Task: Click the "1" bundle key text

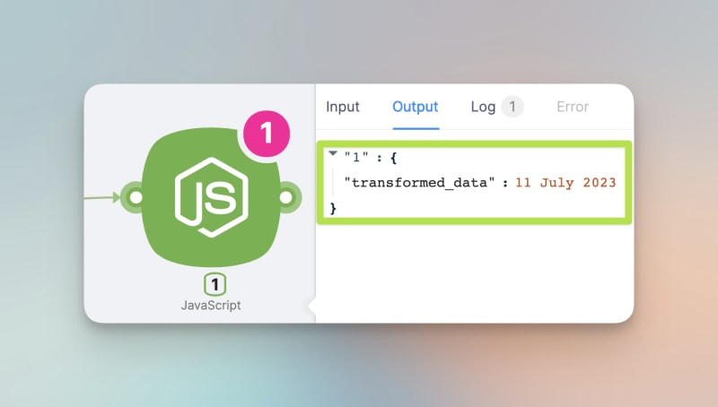Action: click(356, 158)
